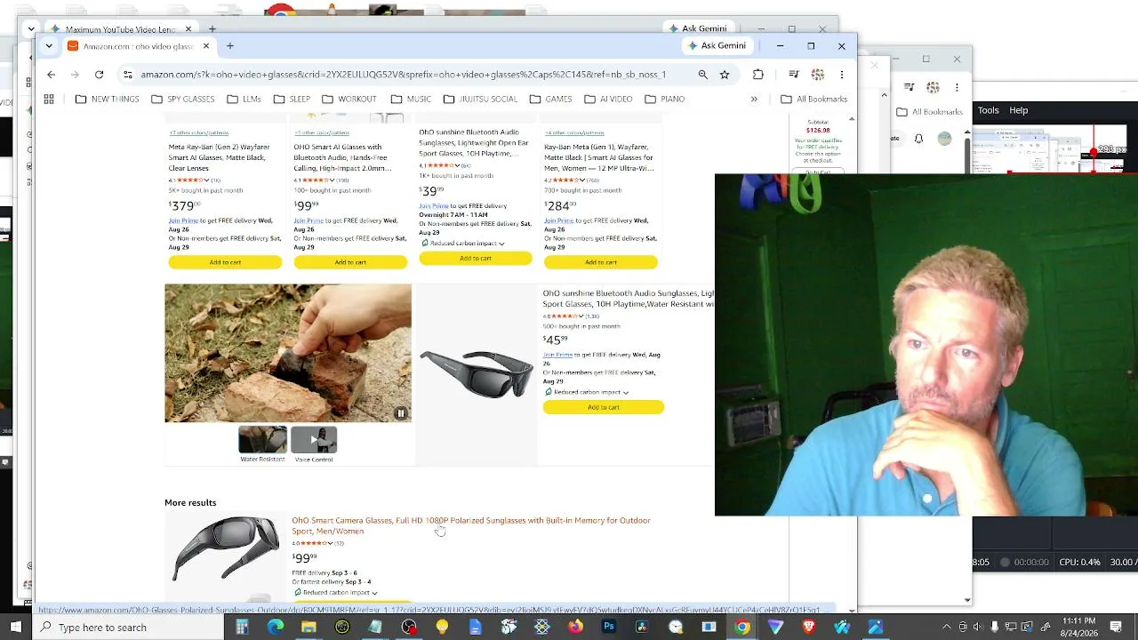
Task: Expand Reduced carbon impact for the $45 sunglasses
Action: tap(626, 392)
